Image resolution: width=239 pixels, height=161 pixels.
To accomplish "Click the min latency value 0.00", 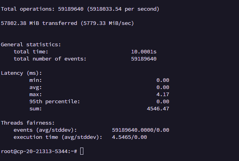I will pos(163,80).
